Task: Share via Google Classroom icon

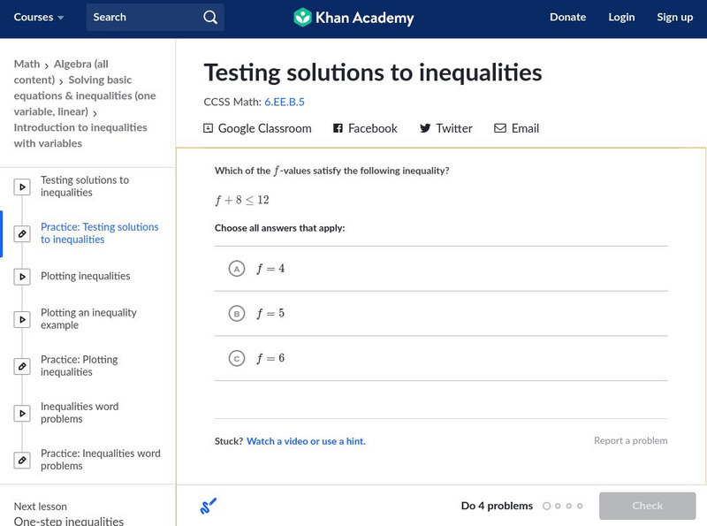Action: pyautogui.click(x=209, y=128)
